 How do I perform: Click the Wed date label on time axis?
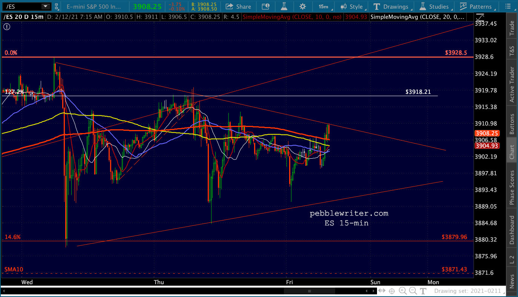(27, 282)
